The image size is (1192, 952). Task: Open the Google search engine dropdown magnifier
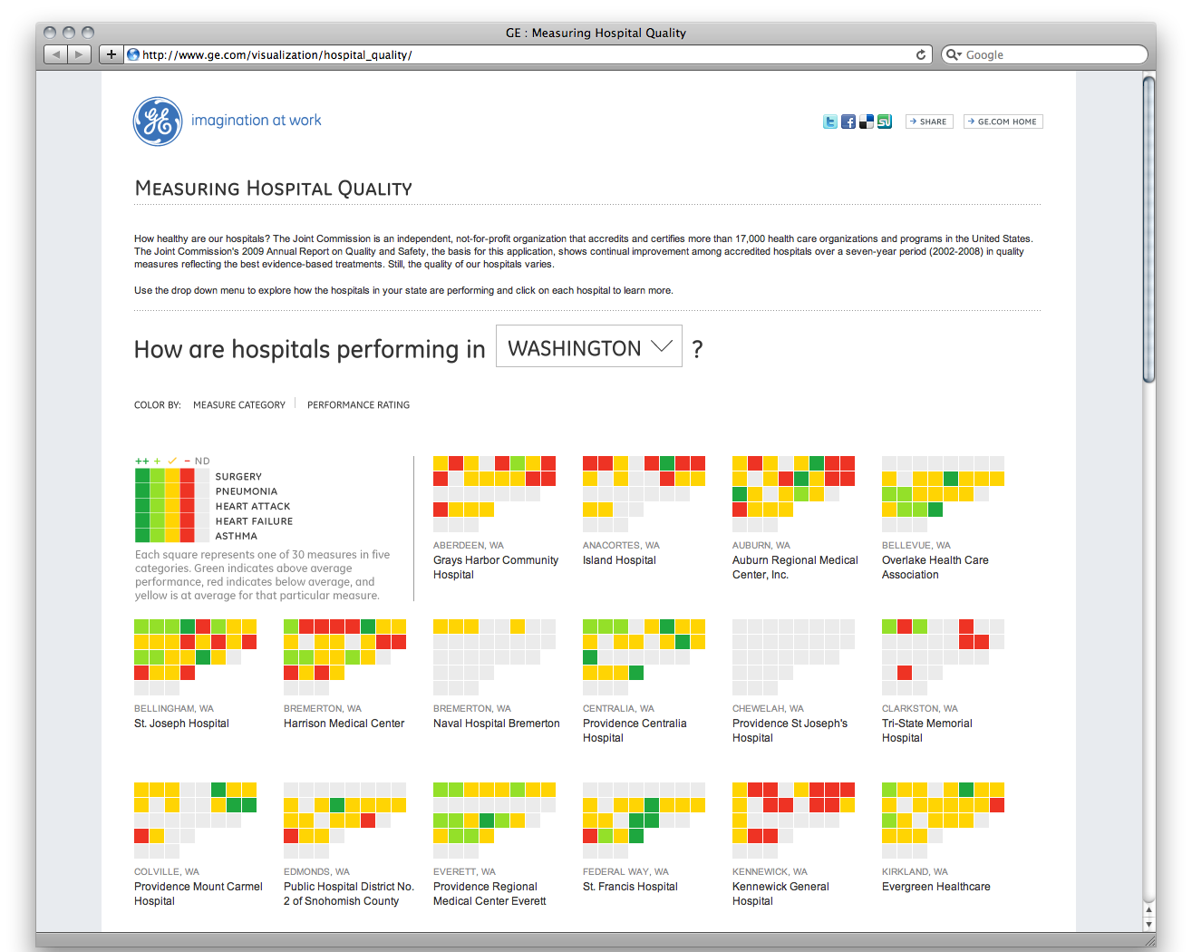pos(953,54)
